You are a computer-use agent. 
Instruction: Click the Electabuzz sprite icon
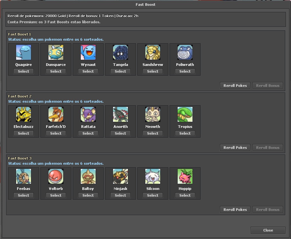pyautogui.click(x=23, y=114)
